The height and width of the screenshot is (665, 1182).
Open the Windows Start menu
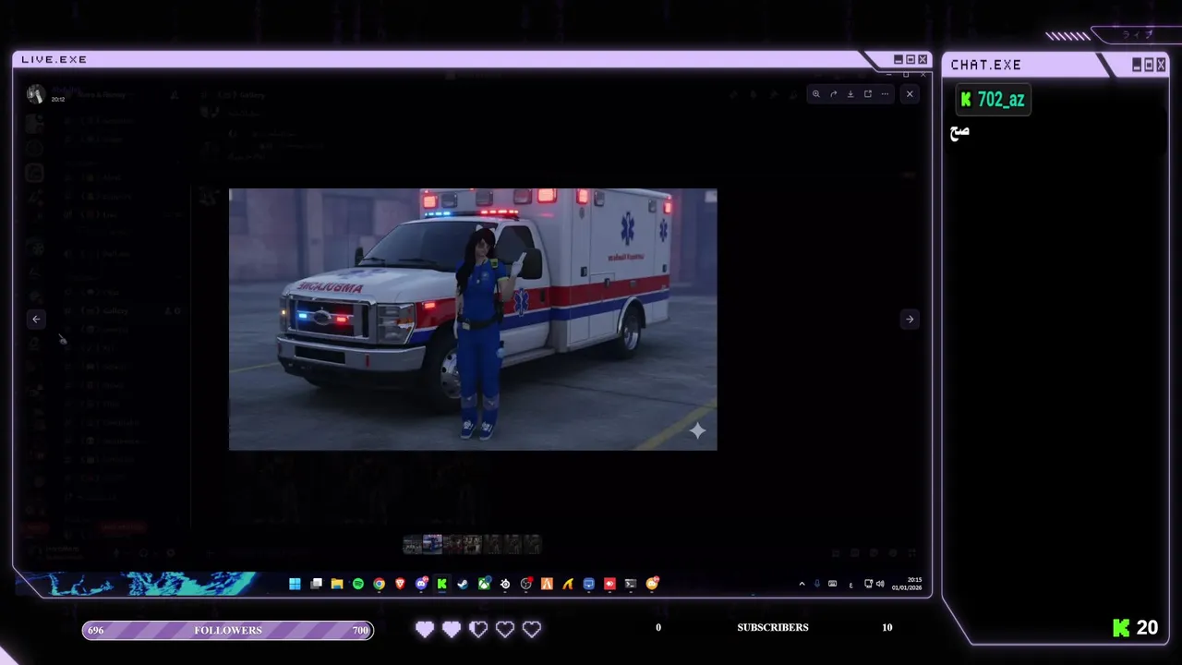click(x=295, y=584)
